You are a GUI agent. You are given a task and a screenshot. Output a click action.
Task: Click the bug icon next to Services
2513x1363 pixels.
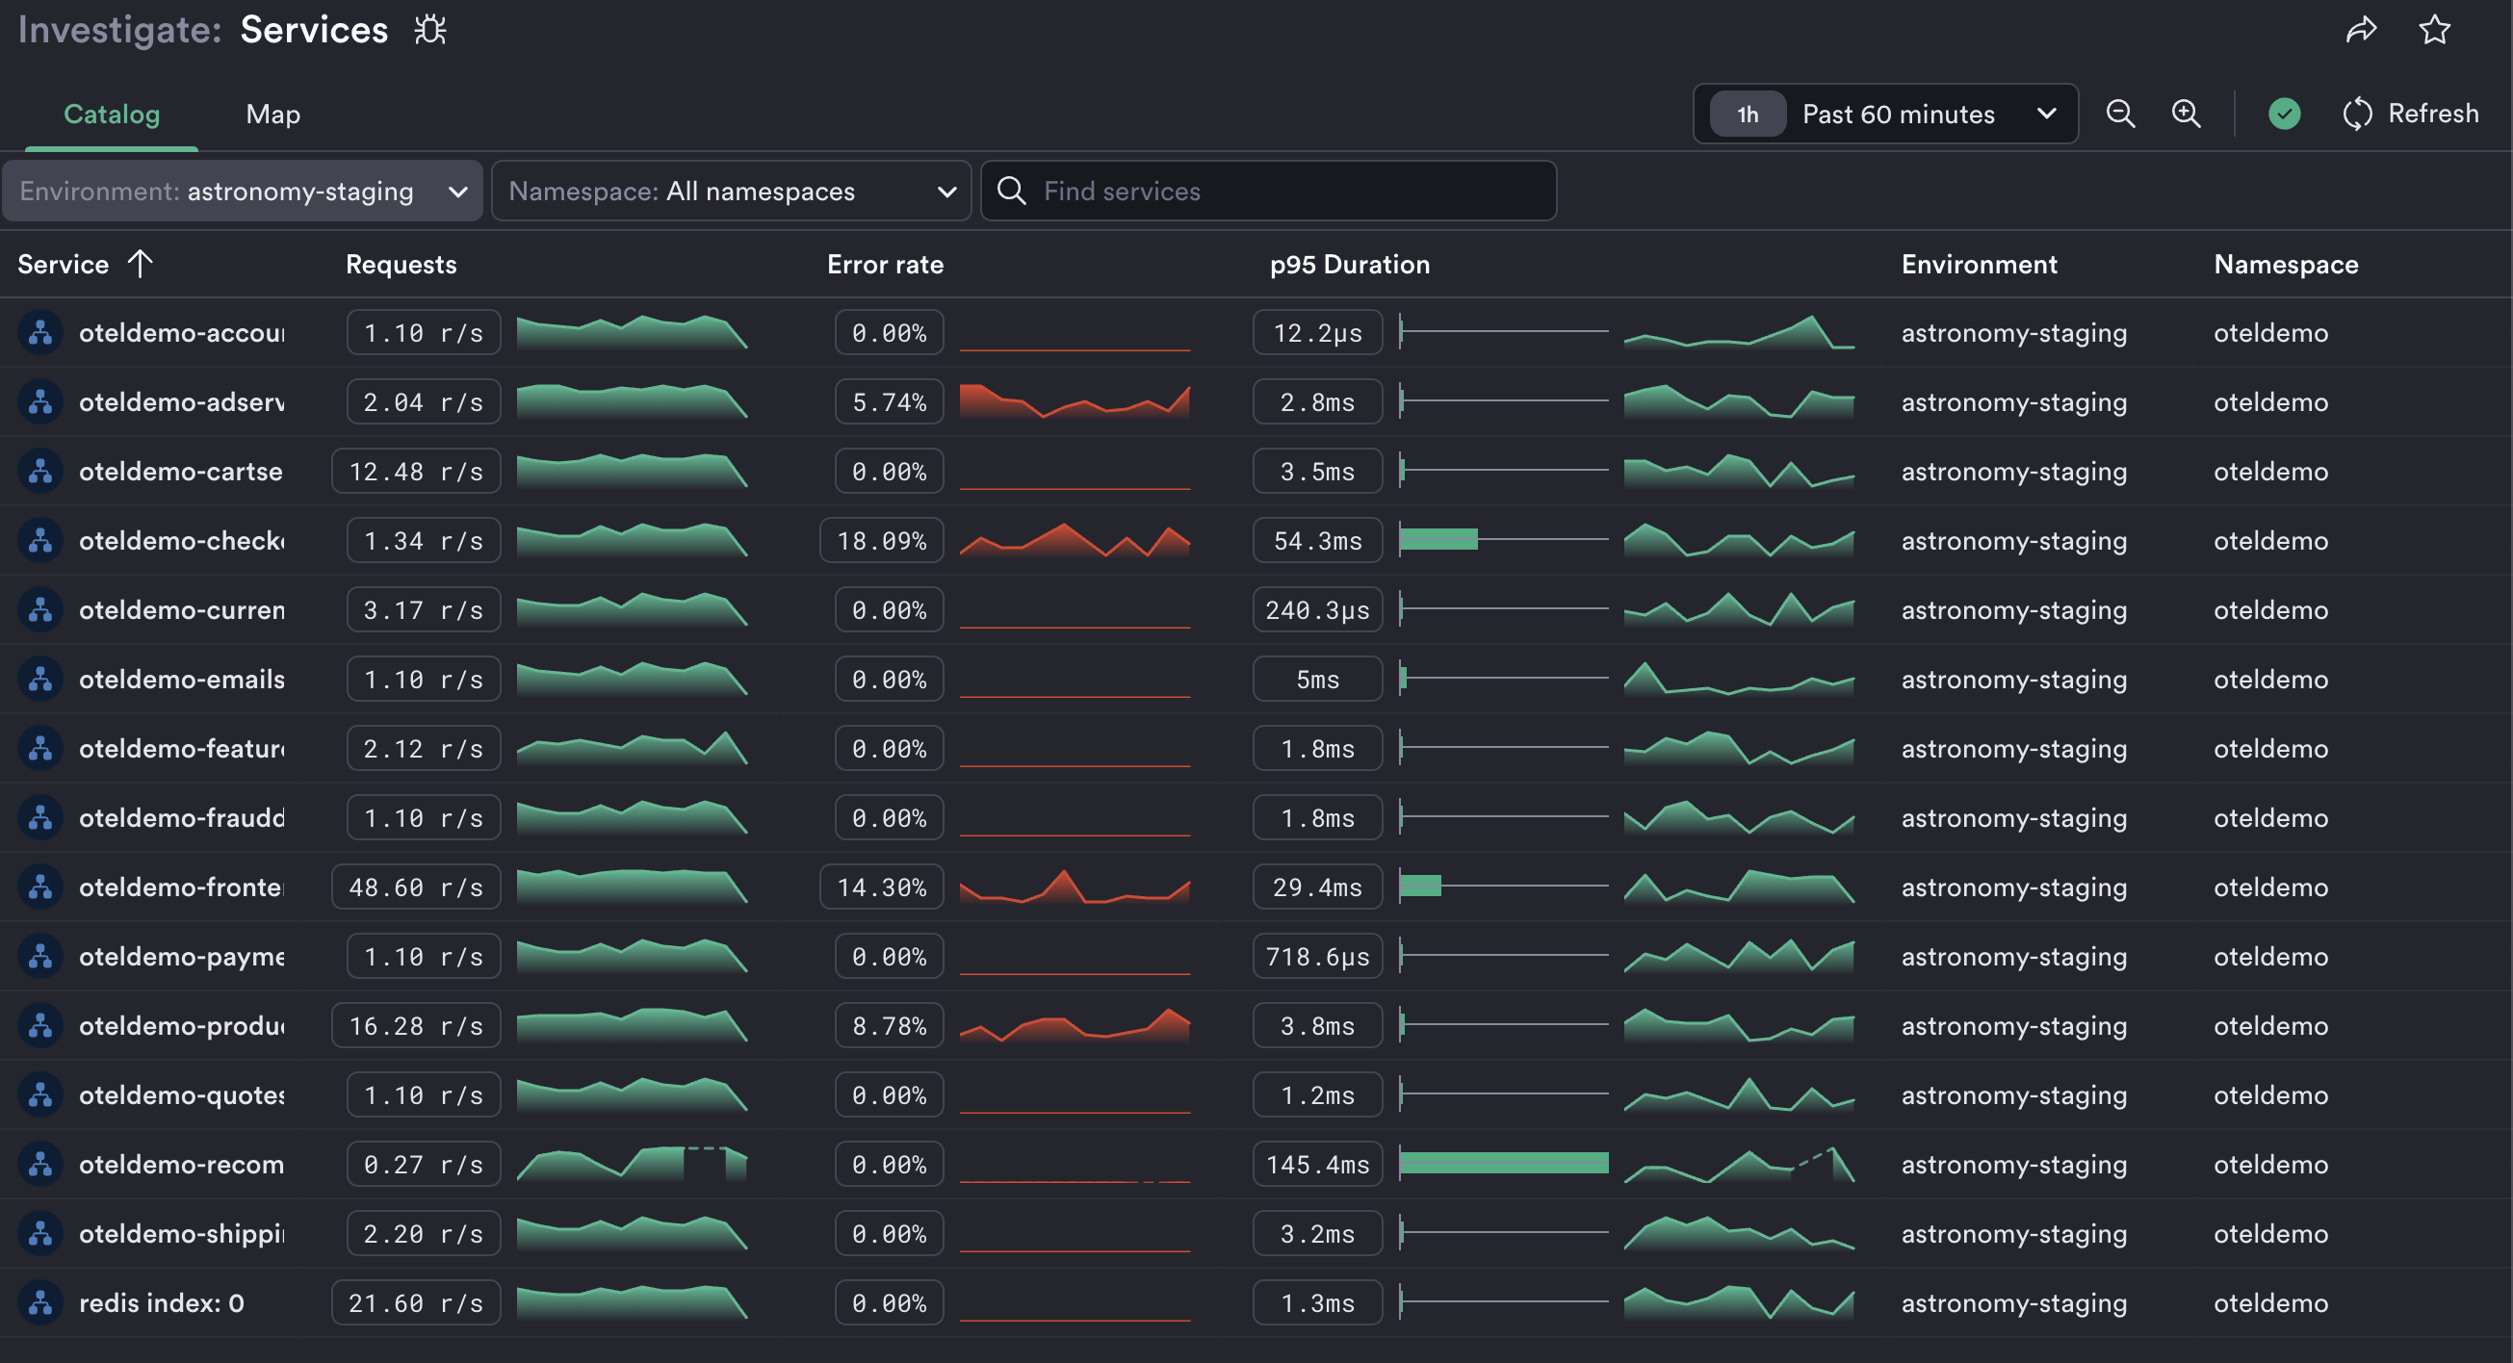point(430,30)
